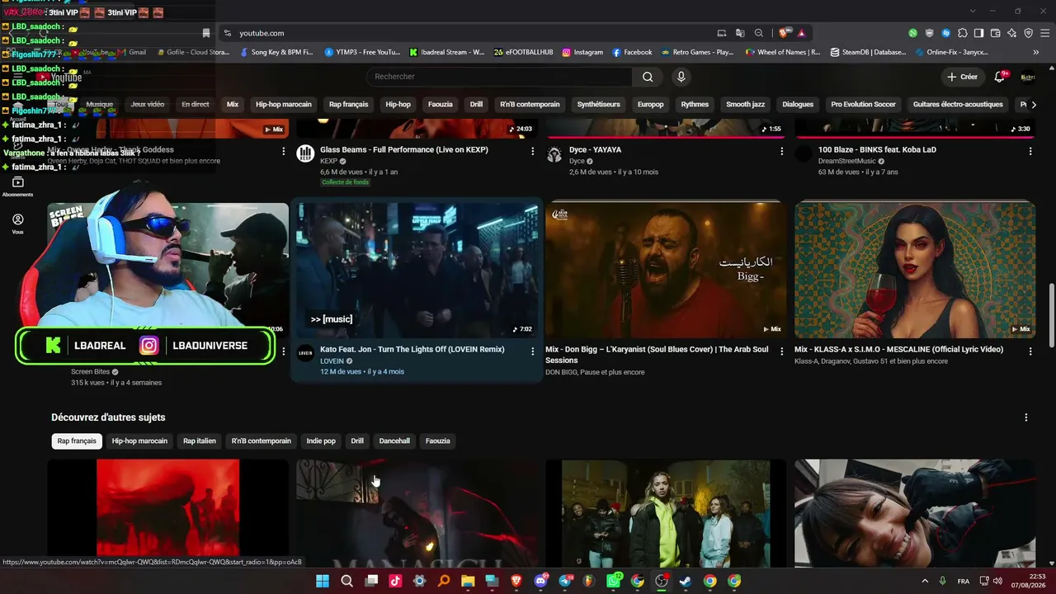
Task: Click the zoom magnifier icon in address bar
Action: [x=759, y=33]
